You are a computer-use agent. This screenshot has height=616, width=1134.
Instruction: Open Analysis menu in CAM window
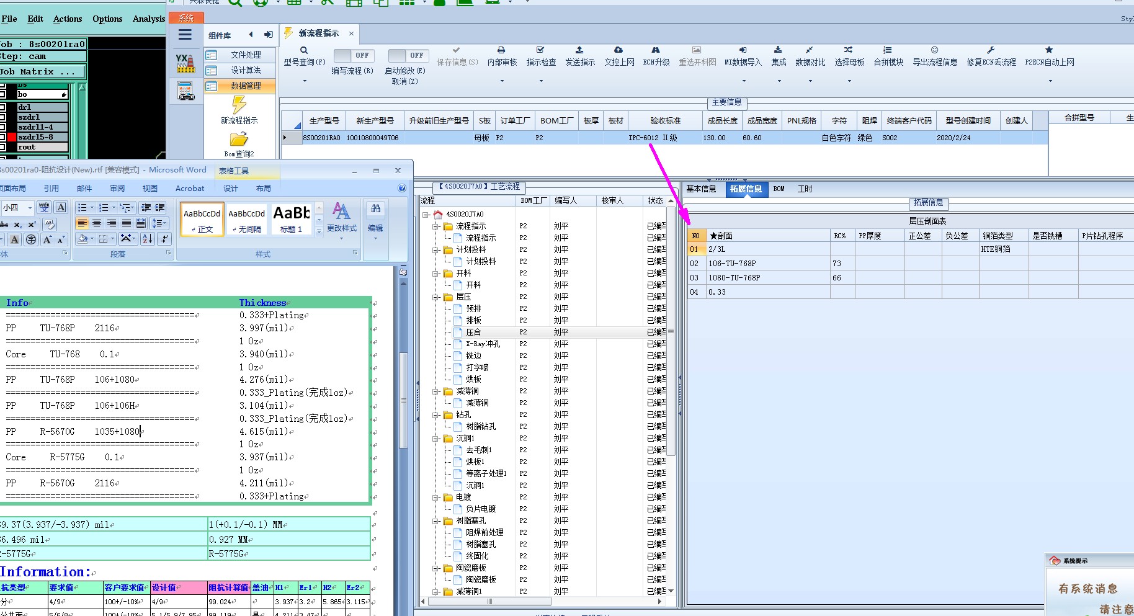tap(149, 19)
